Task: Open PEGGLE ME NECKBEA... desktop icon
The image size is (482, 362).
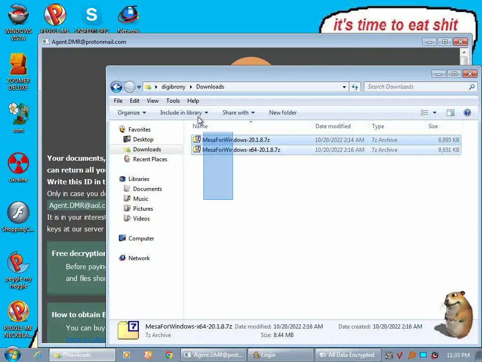Action: click(18, 320)
